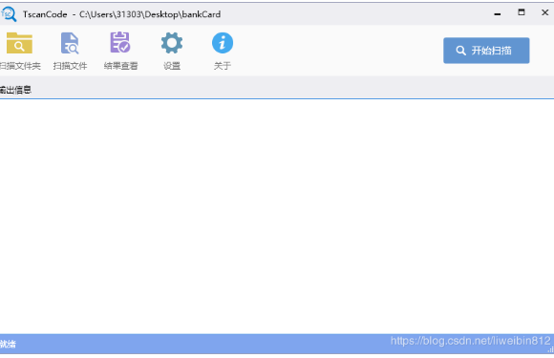The width and height of the screenshot is (554, 358).
Task: Select the 输出信息 output panel header
Action: tap(15, 90)
